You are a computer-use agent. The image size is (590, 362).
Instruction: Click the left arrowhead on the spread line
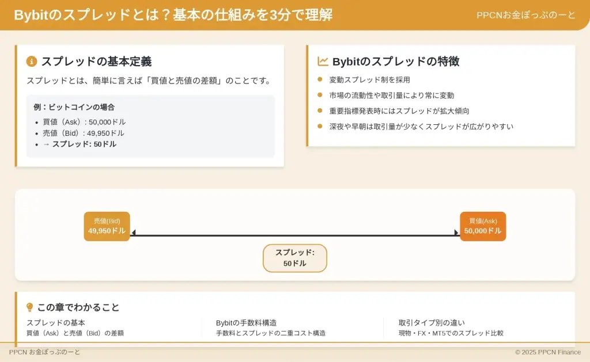[134, 233]
